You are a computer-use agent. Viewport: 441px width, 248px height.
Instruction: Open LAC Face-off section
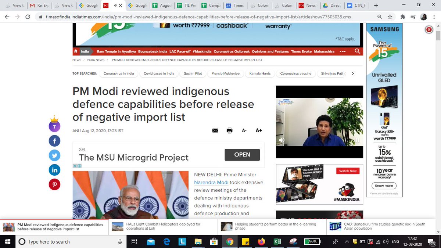180,51
